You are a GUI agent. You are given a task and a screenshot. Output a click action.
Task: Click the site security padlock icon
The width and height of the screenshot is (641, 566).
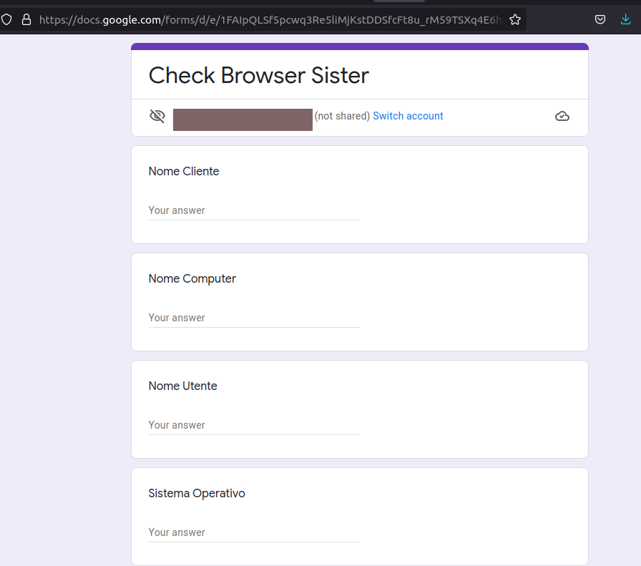(26, 19)
